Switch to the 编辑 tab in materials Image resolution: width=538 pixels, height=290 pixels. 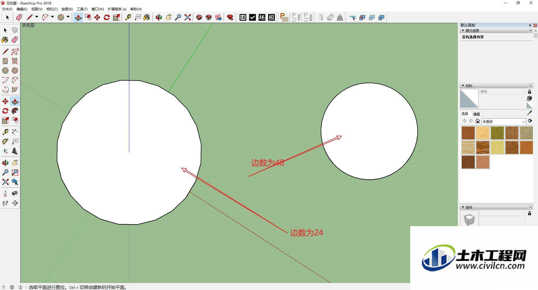tap(476, 114)
